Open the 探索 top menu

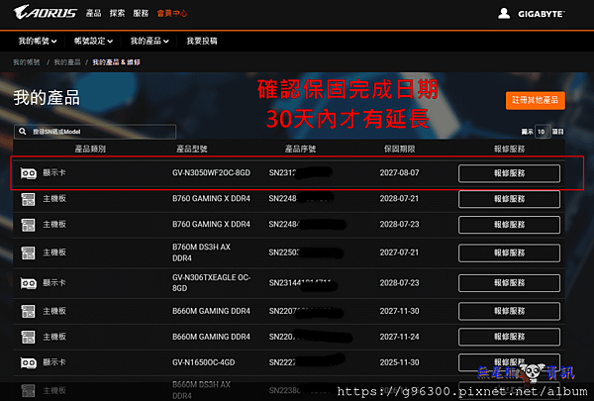click(117, 13)
